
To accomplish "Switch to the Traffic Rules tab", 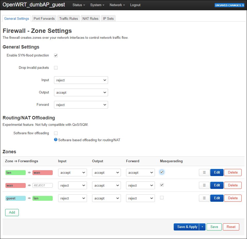I will tap(68, 18).
